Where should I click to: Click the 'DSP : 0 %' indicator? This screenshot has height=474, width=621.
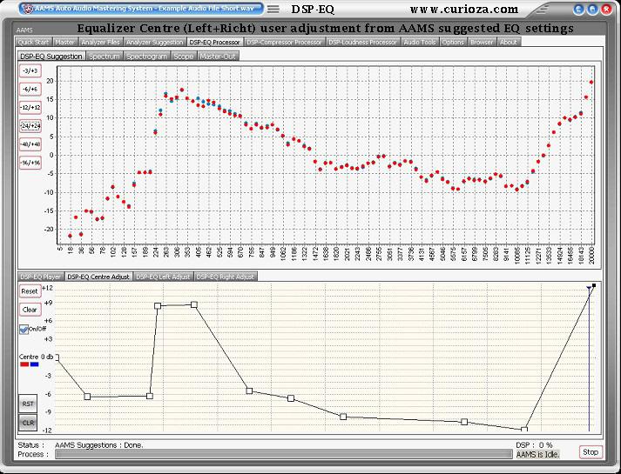pyautogui.click(x=534, y=445)
